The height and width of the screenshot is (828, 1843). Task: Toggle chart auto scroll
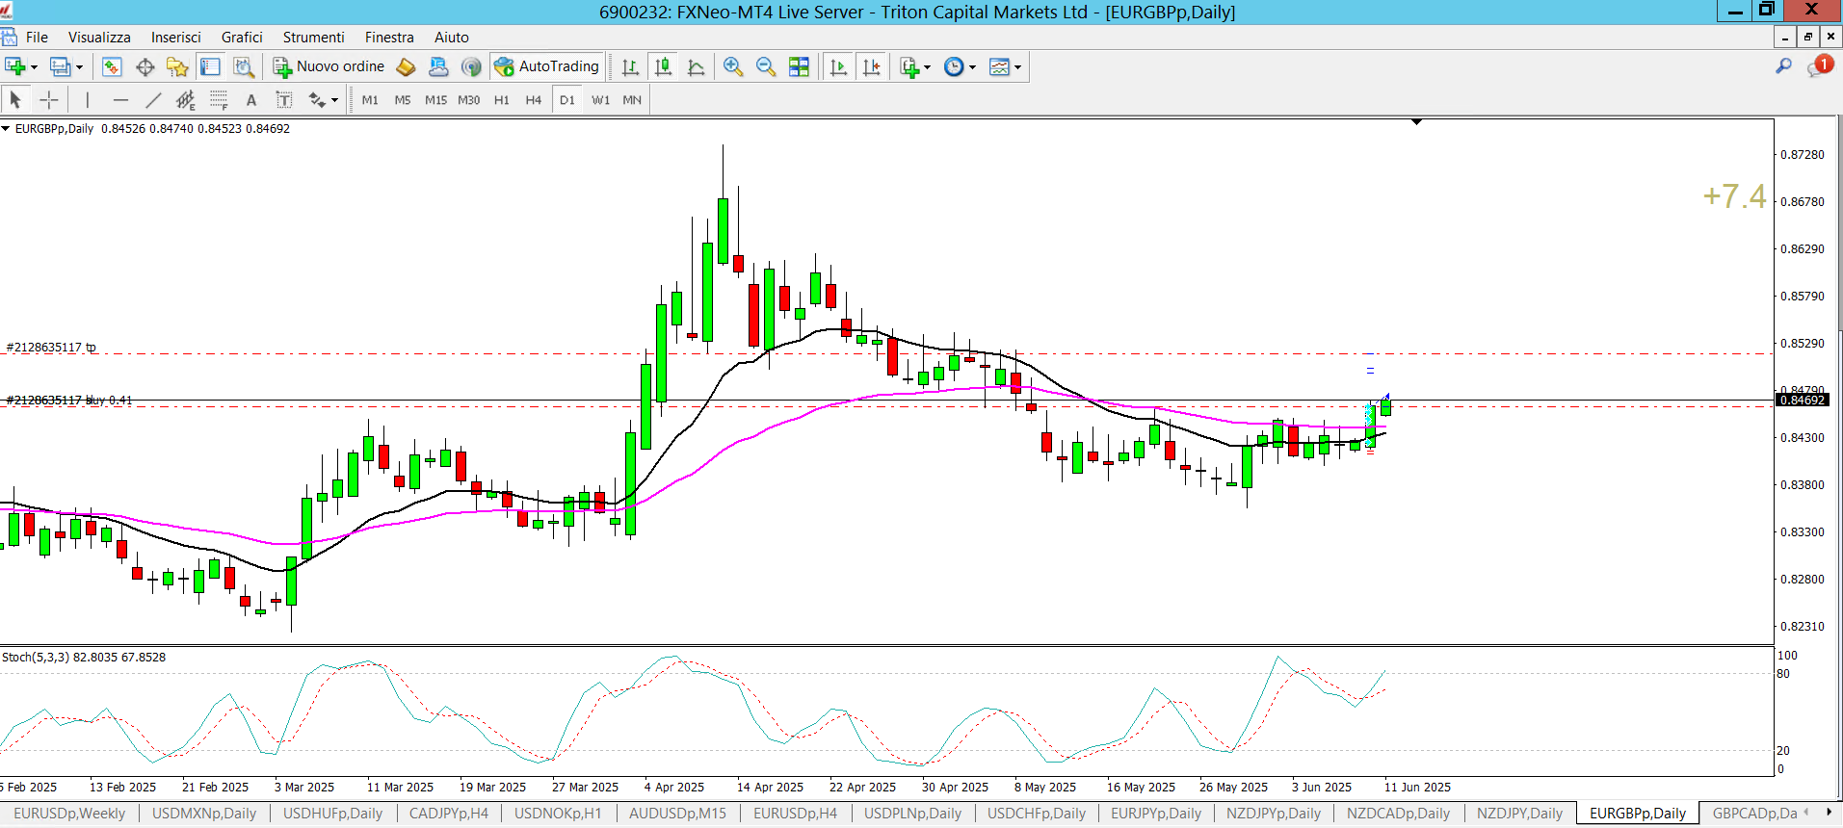coord(838,66)
